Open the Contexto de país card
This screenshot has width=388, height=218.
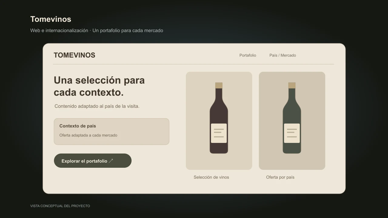(112, 132)
